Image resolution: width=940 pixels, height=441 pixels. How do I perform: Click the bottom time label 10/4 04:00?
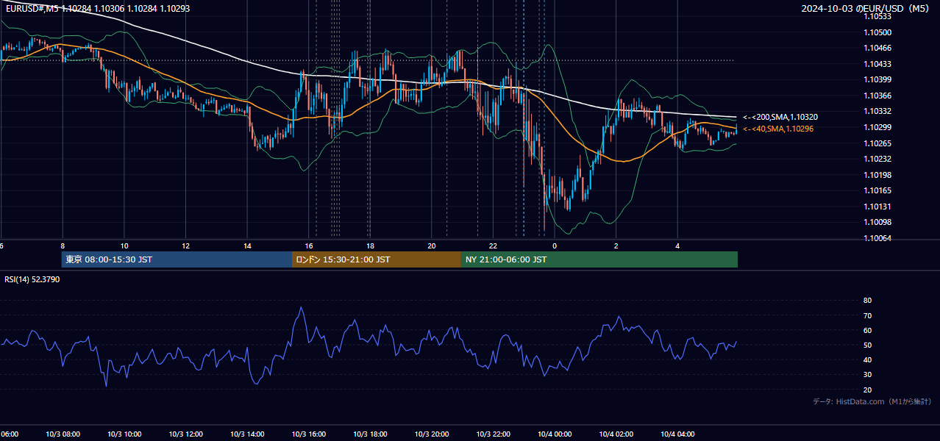[677, 434]
